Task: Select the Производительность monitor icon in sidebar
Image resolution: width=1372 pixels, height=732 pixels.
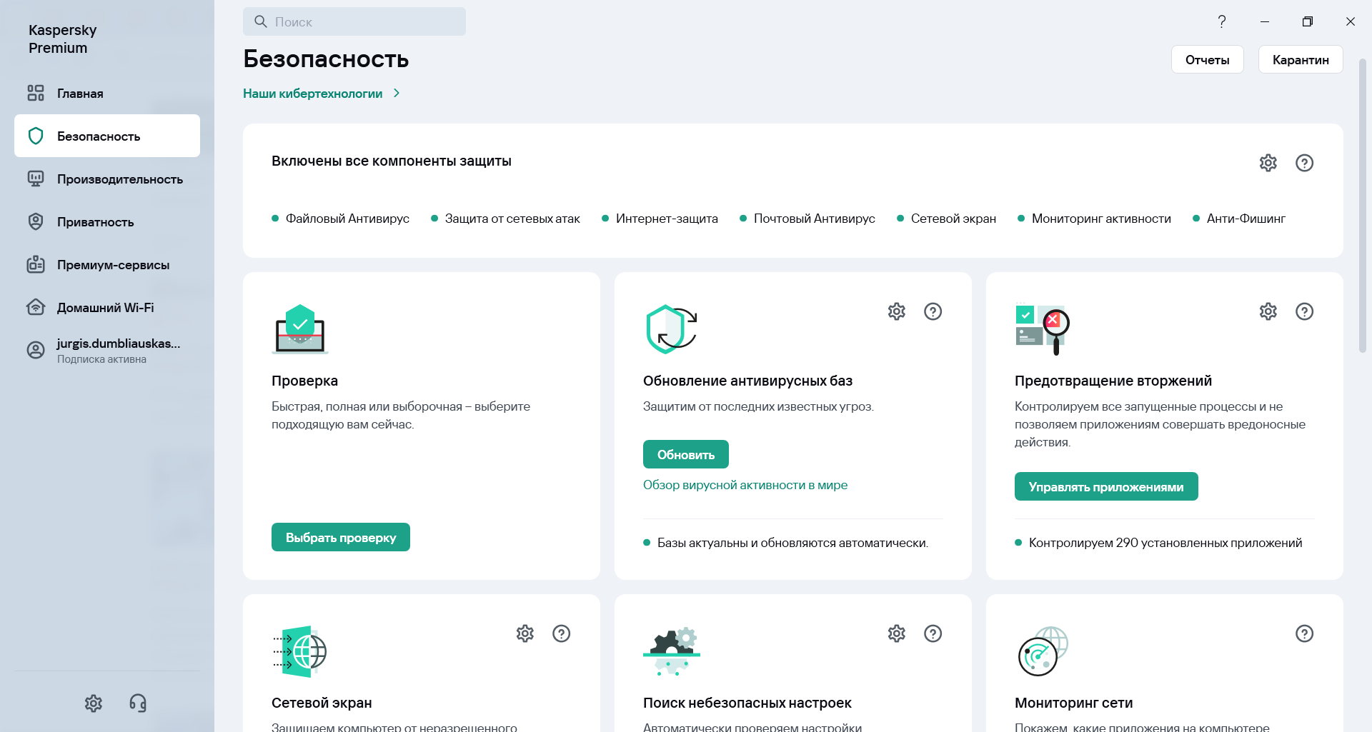Action: [36, 179]
